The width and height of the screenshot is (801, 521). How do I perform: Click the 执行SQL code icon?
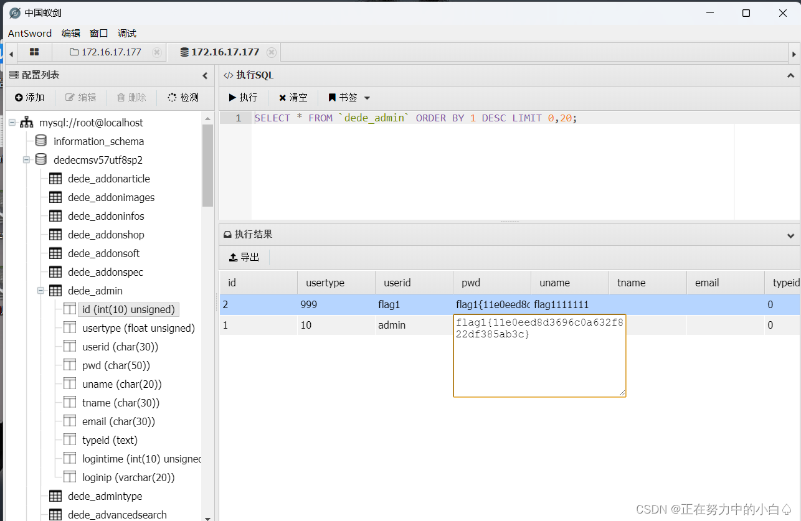[229, 75]
